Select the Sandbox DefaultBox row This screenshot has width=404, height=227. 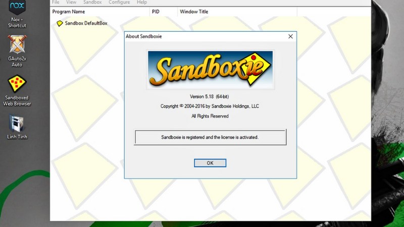(x=82, y=23)
